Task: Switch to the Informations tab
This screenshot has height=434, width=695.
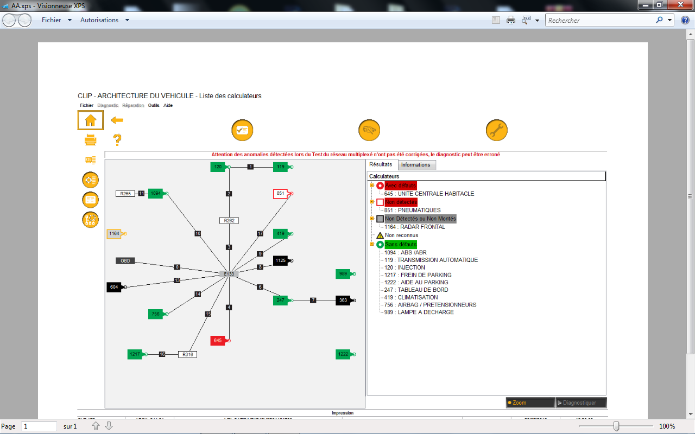Action: [415, 165]
